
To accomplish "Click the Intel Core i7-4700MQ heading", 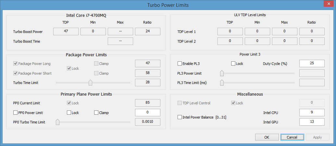I will (86, 16).
